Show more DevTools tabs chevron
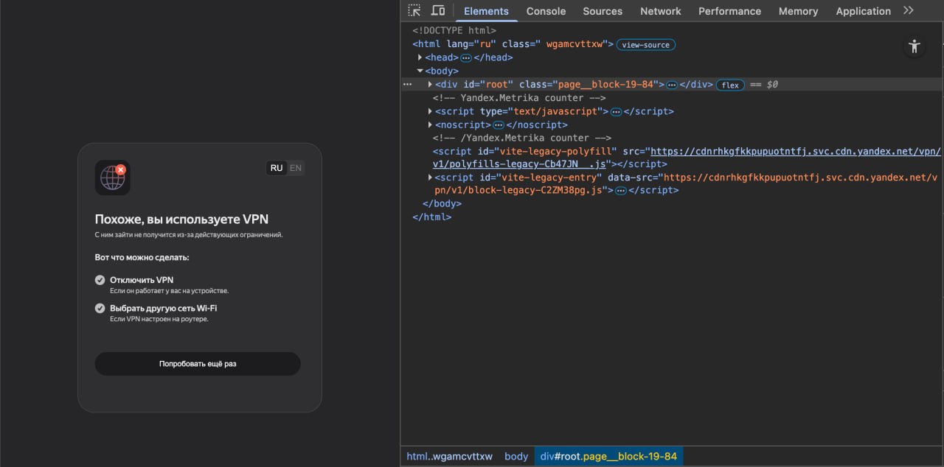Image resolution: width=944 pixels, height=467 pixels. [x=908, y=10]
